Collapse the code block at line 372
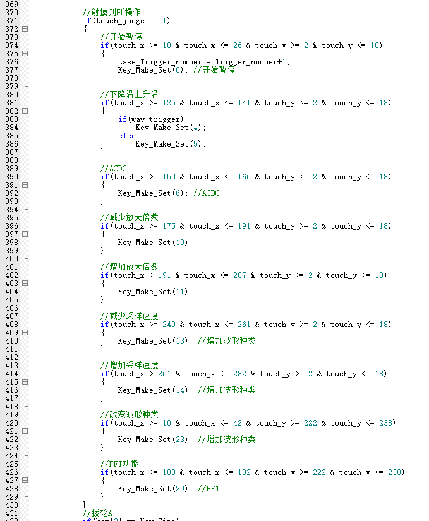This screenshot has width=429, height=521. pos(25,29)
